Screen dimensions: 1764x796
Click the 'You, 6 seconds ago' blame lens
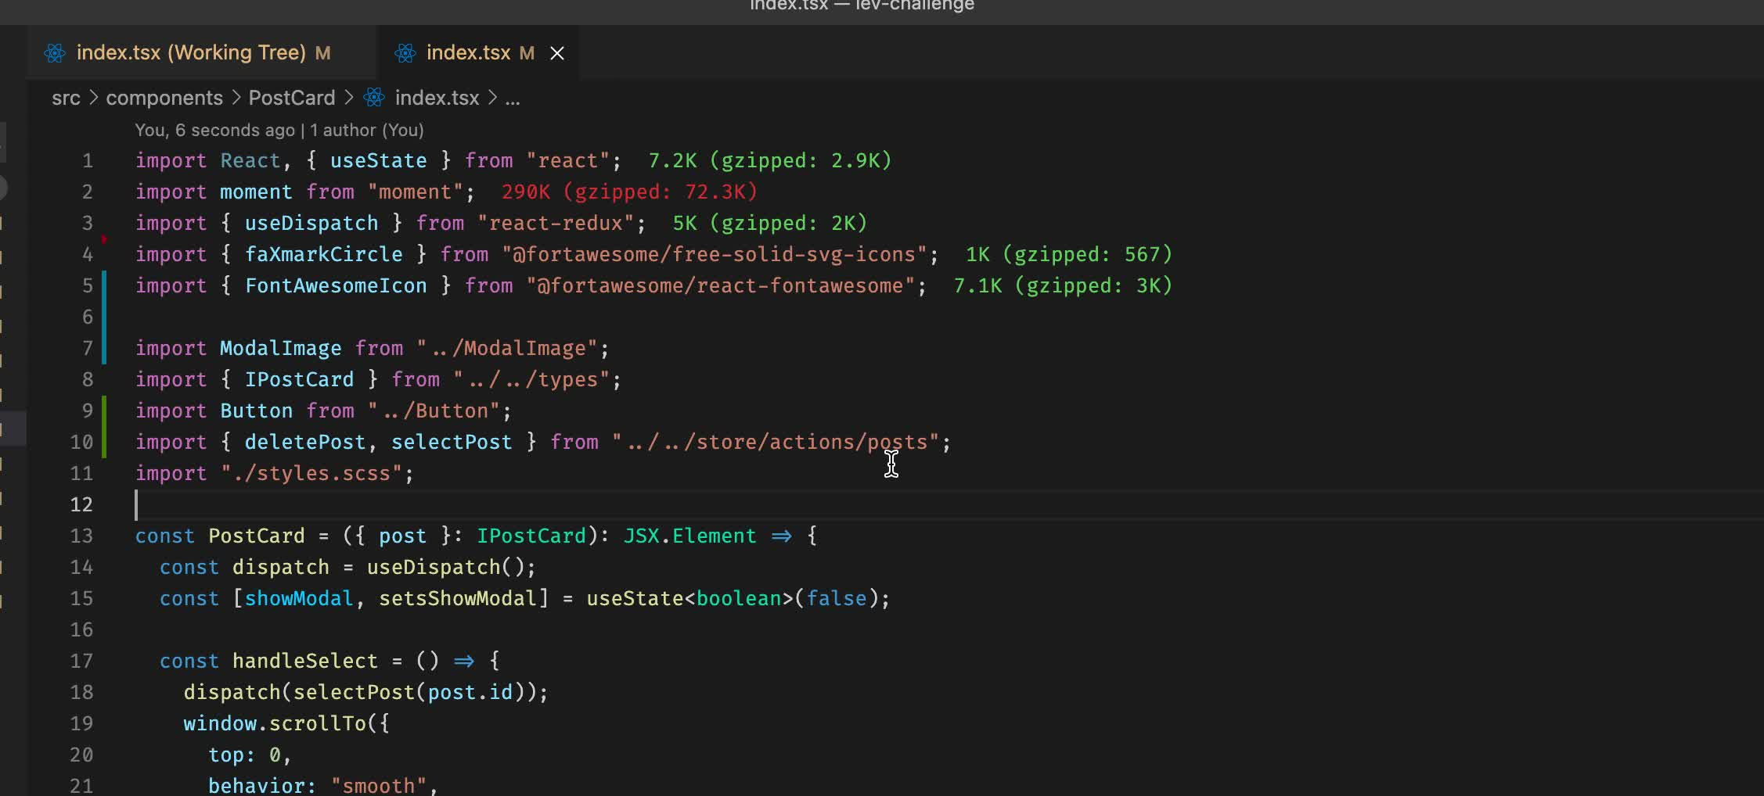(214, 130)
